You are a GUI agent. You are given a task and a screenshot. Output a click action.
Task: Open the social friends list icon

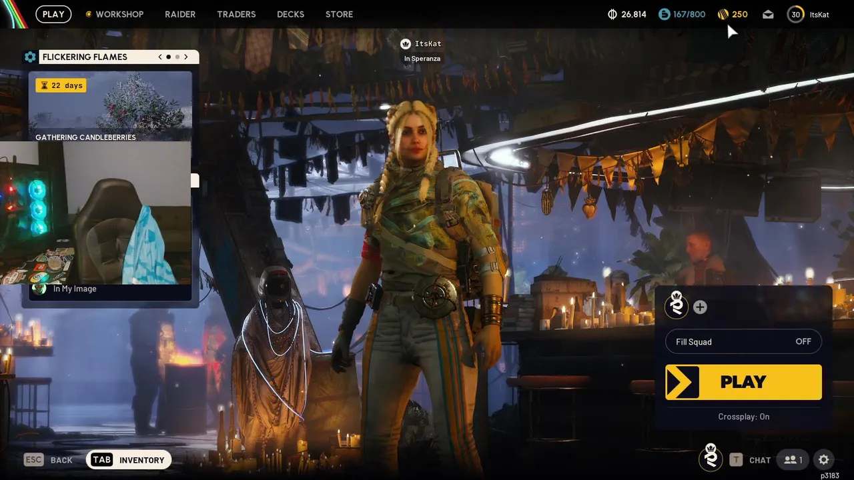[793, 459]
